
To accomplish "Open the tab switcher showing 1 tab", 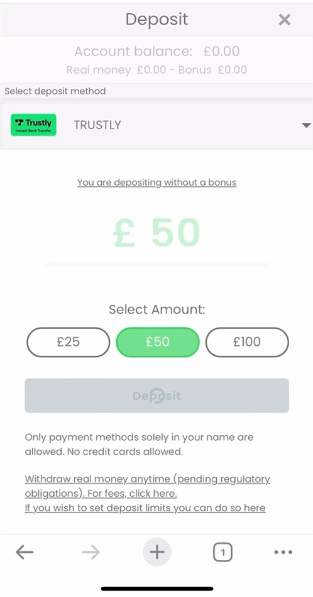I will coord(222,552).
